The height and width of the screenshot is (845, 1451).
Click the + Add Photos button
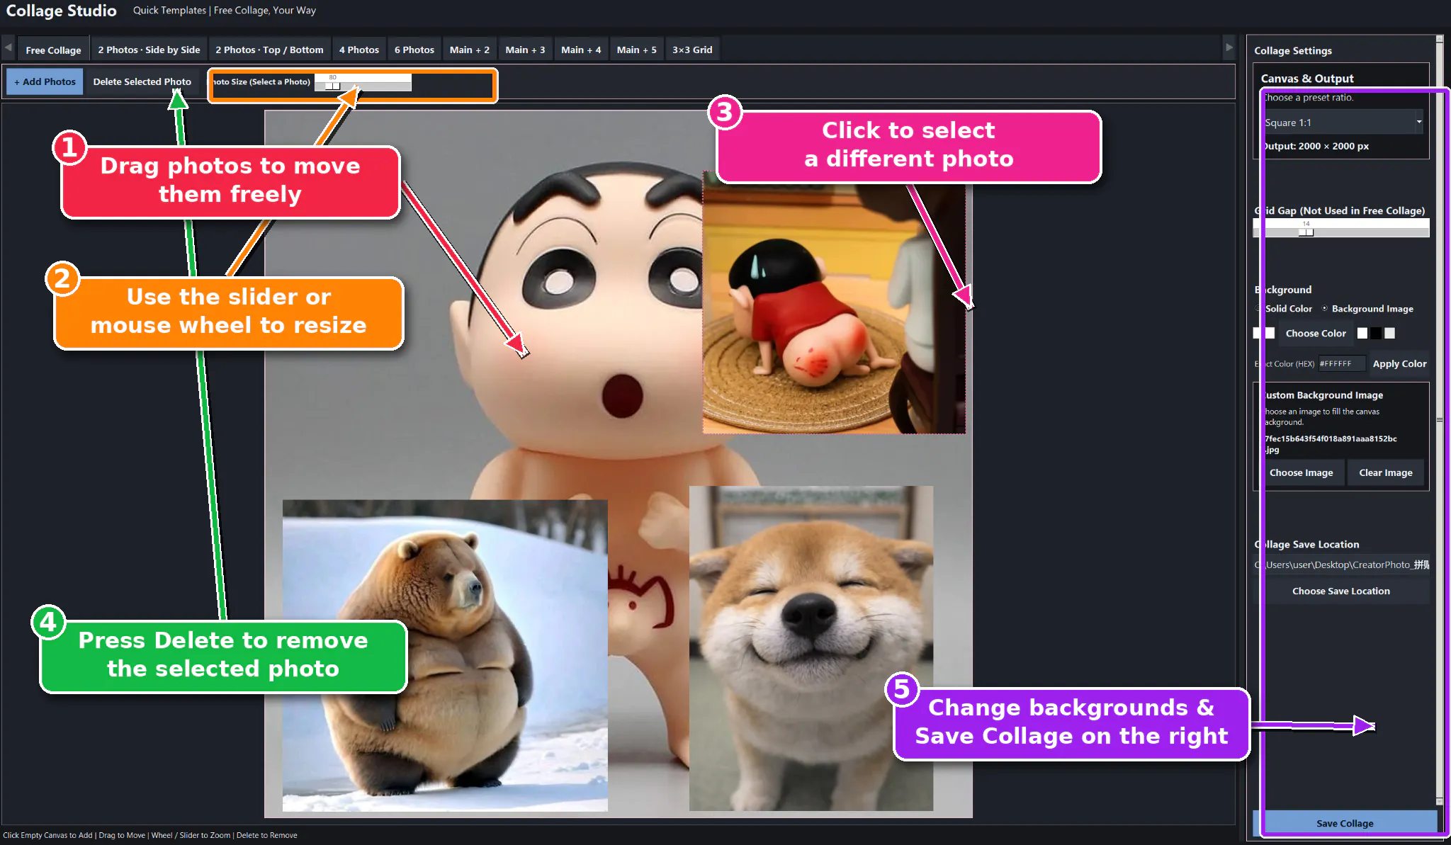(45, 81)
